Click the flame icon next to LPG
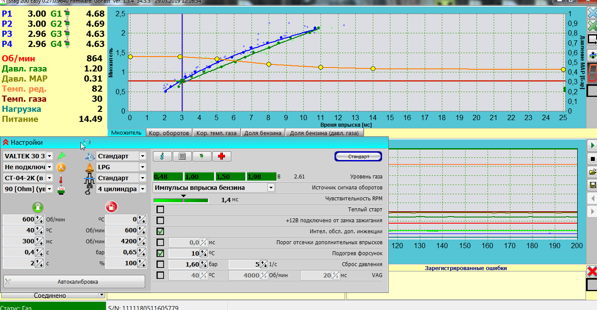 [90, 167]
